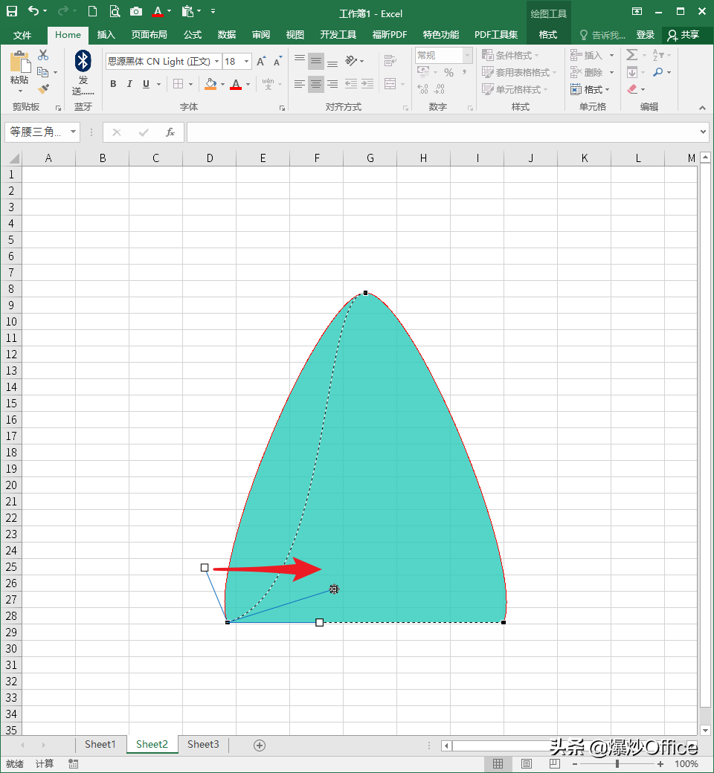Viewport: 714px width, 773px height.
Task: Click the fill color bucket swatch
Action: click(210, 84)
